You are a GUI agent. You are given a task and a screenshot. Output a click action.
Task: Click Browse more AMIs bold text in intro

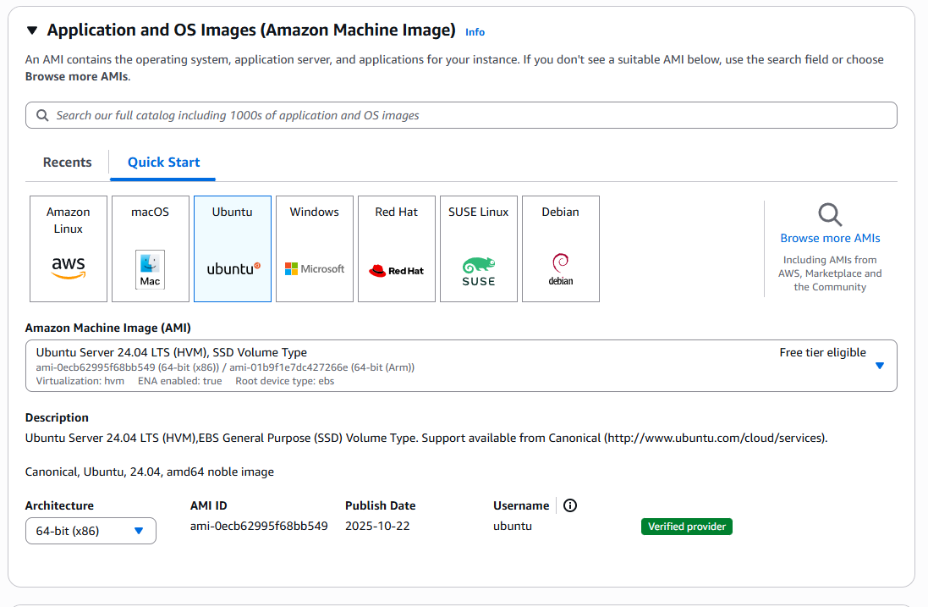76,76
